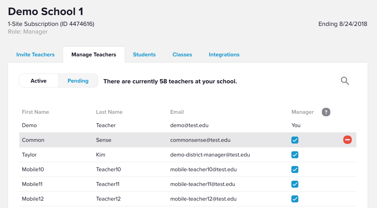Uncheck manager box for Common Sense

pos(295,140)
